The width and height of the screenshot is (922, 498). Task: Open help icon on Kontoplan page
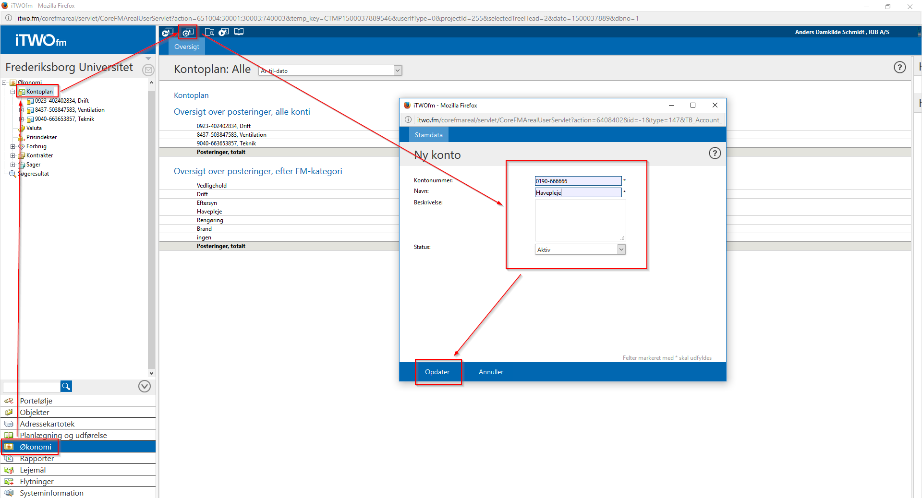click(899, 67)
